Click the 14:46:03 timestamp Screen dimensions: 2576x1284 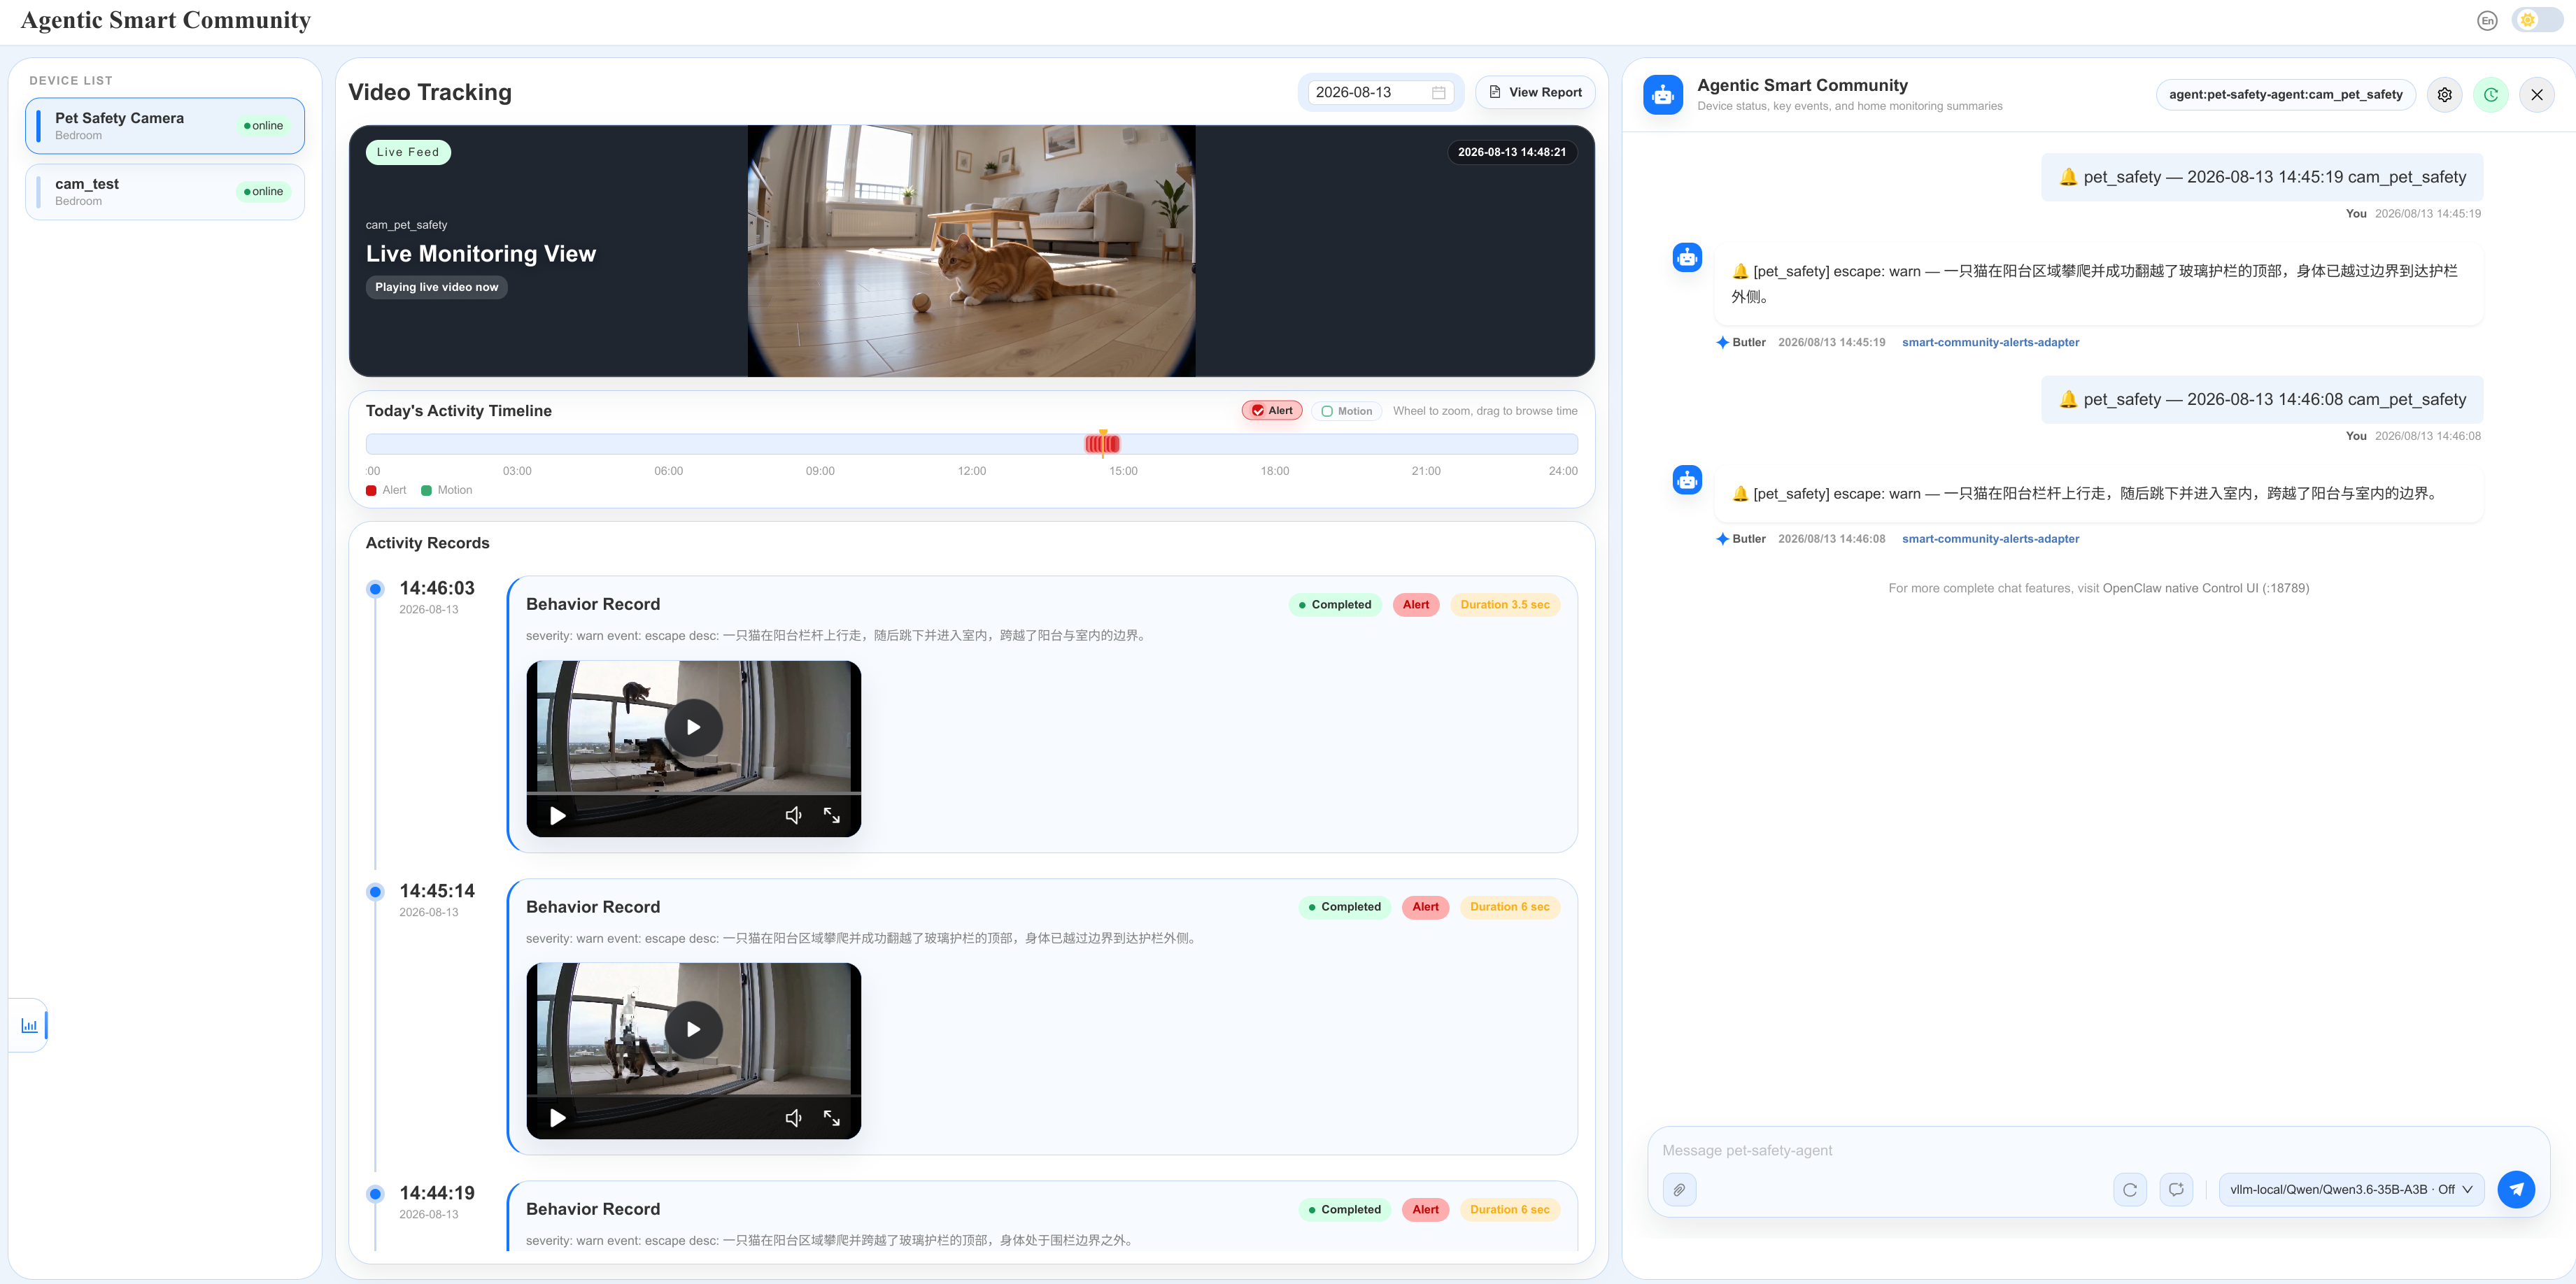coord(437,589)
